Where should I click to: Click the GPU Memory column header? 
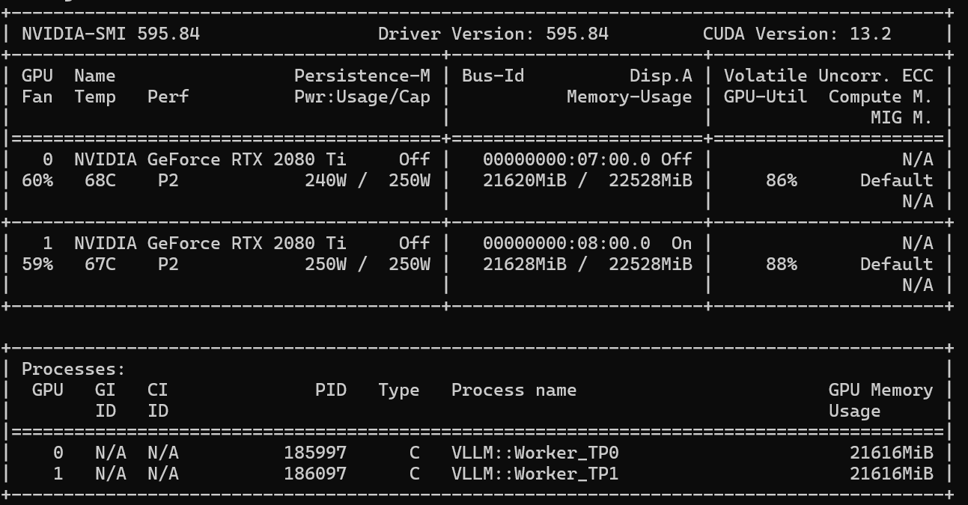pos(881,390)
